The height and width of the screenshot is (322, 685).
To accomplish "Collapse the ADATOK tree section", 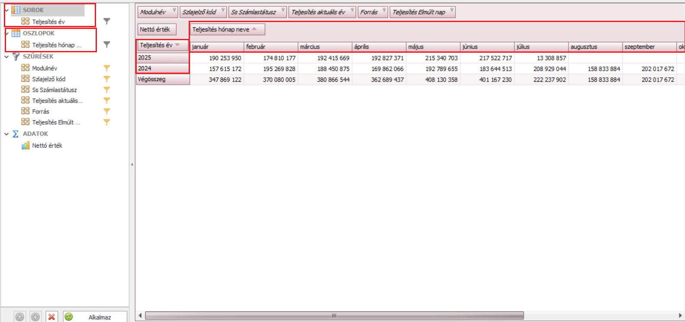I will coord(6,134).
